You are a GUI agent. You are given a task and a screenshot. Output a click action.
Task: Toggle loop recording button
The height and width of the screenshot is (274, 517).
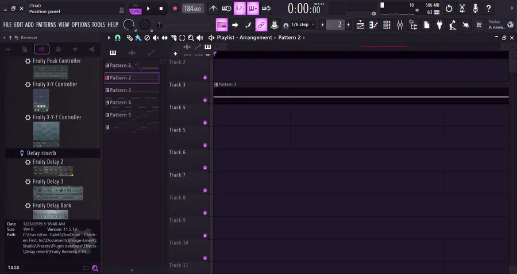[x=266, y=9]
